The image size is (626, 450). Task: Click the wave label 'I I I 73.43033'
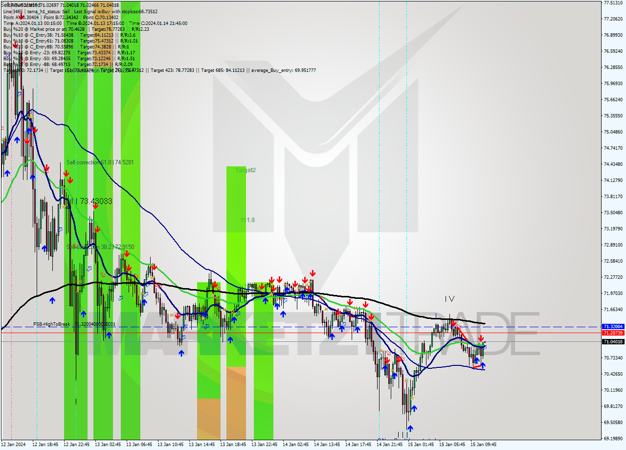click(91, 201)
